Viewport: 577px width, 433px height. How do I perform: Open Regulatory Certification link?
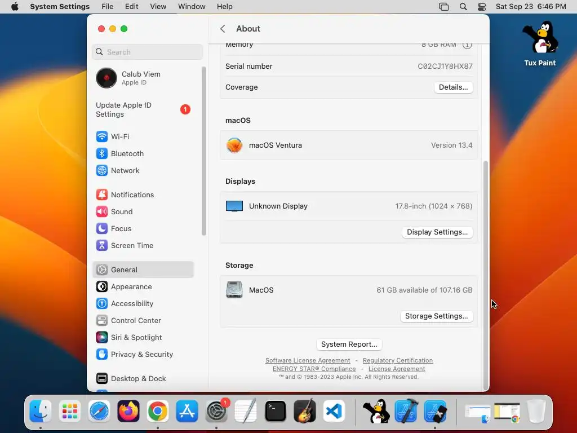[x=398, y=360]
